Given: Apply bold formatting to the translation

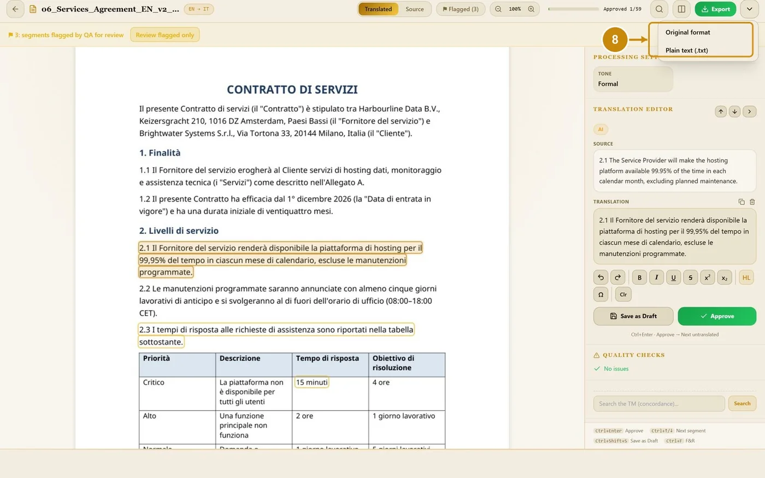Looking at the screenshot, I should pyautogui.click(x=639, y=278).
